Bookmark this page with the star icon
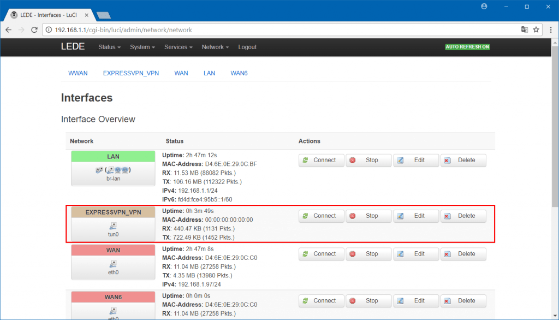Screen dimensions: 559x320 point(536,29)
